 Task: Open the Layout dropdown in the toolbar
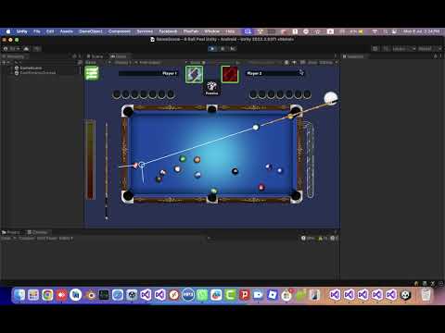pyautogui.click(x=430, y=49)
